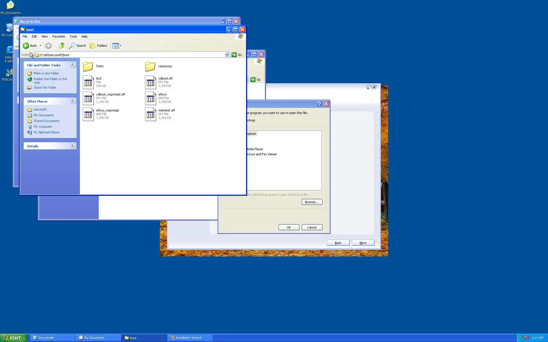Open the fonts folder icon

[88, 66]
